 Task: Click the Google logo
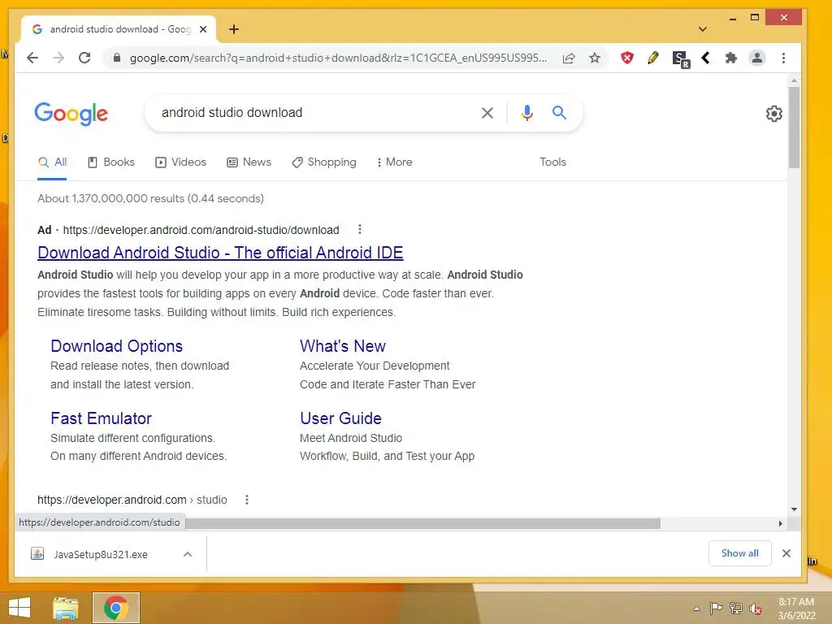(71, 114)
